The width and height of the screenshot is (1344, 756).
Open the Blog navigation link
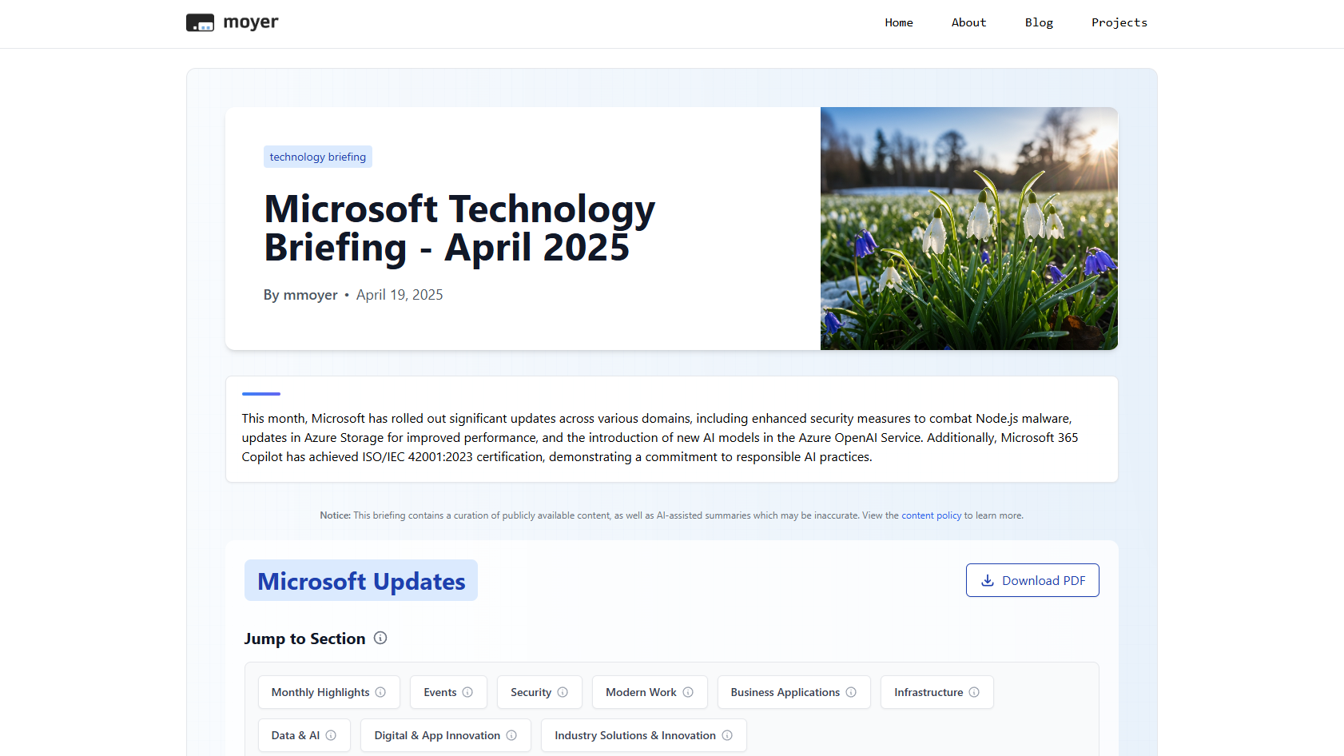[1039, 22]
